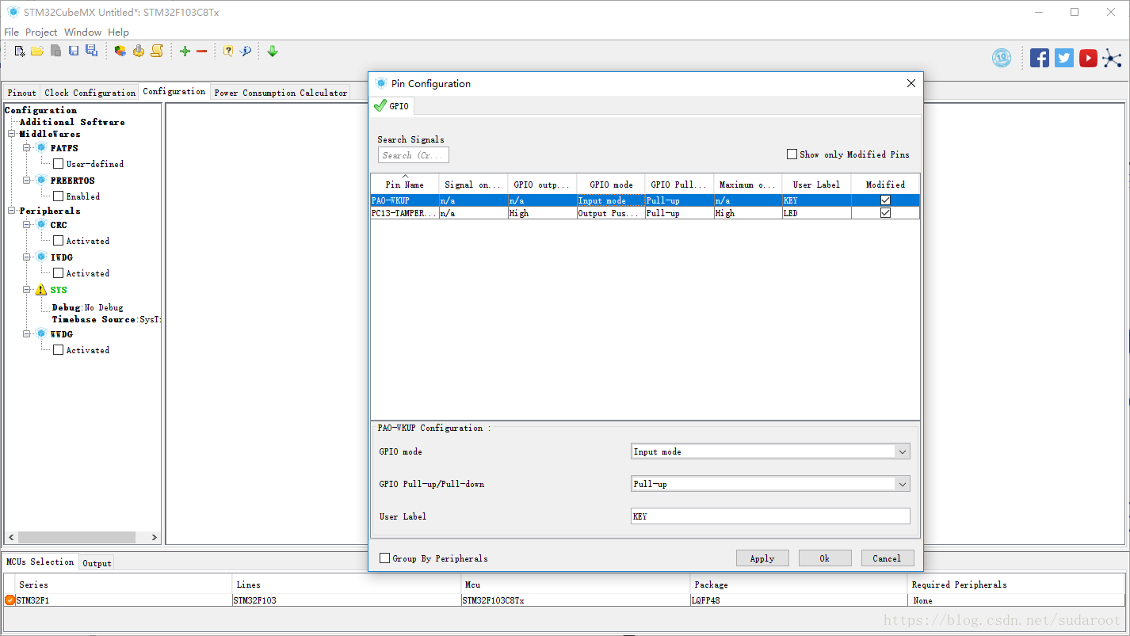Click the Help question mark icon
Image resolution: width=1130 pixels, height=636 pixels.
(228, 51)
